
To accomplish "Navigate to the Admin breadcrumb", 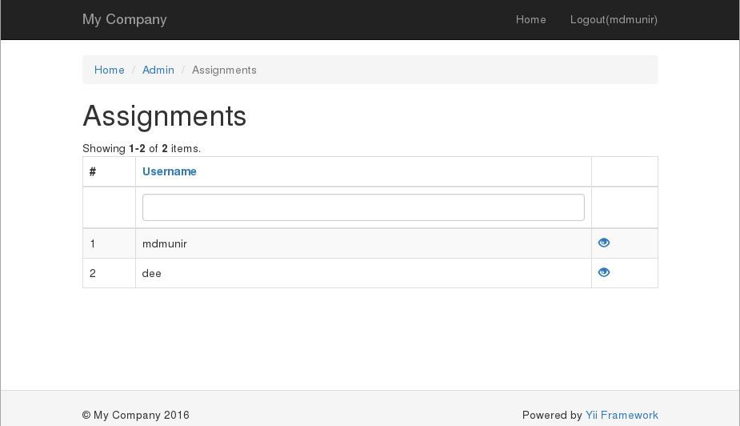I will tap(158, 70).
